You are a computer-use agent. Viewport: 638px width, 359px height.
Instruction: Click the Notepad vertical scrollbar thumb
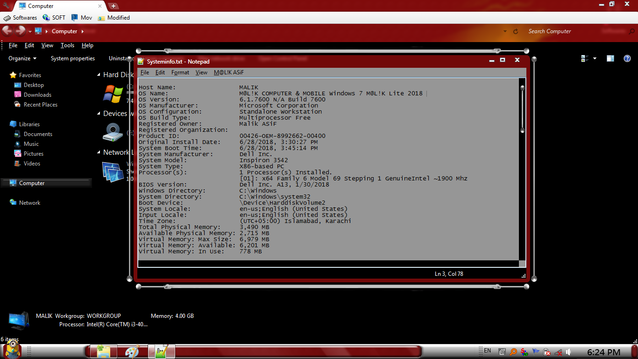(523, 108)
